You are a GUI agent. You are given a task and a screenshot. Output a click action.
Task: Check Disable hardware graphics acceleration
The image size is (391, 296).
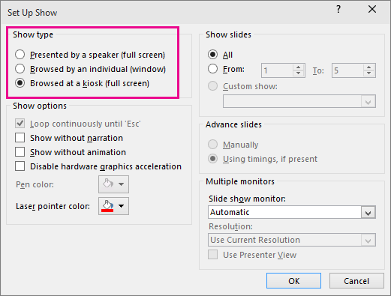click(x=20, y=166)
